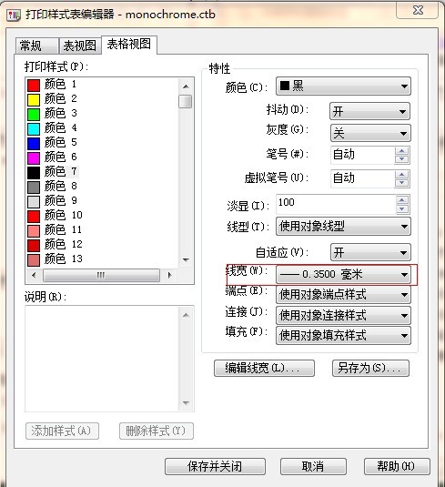Expand the 颜色 black color dropdown
Viewport: 445px width, 487px height.
pyautogui.click(x=343, y=86)
